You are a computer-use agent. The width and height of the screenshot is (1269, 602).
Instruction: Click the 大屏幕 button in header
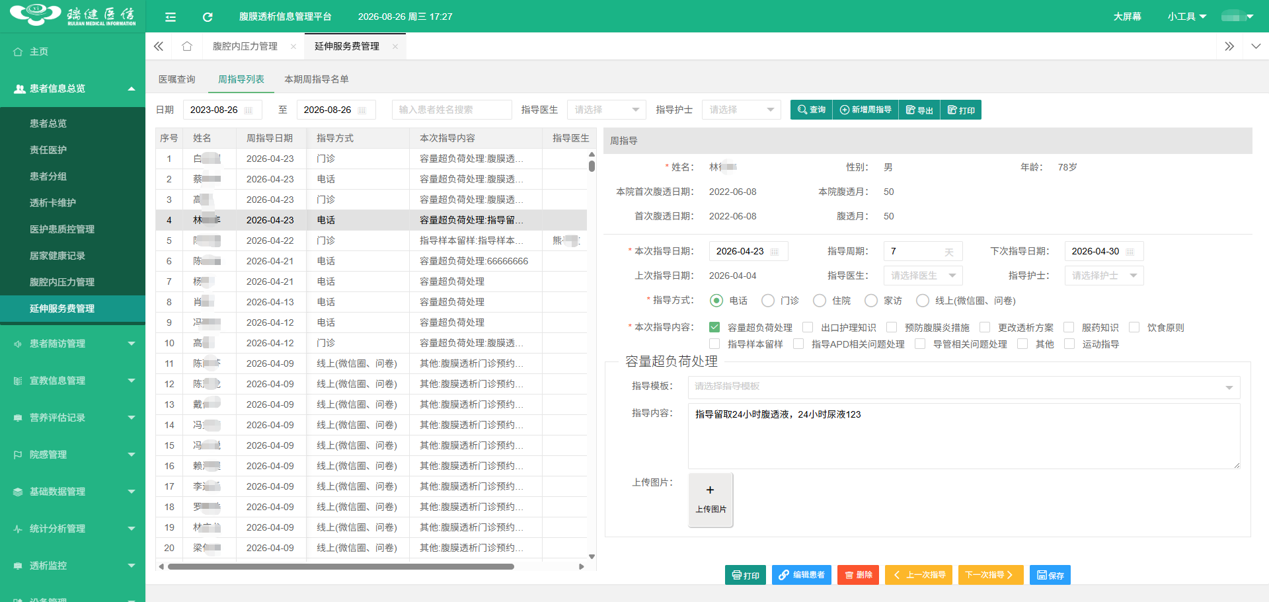[x=1127, y=17]
